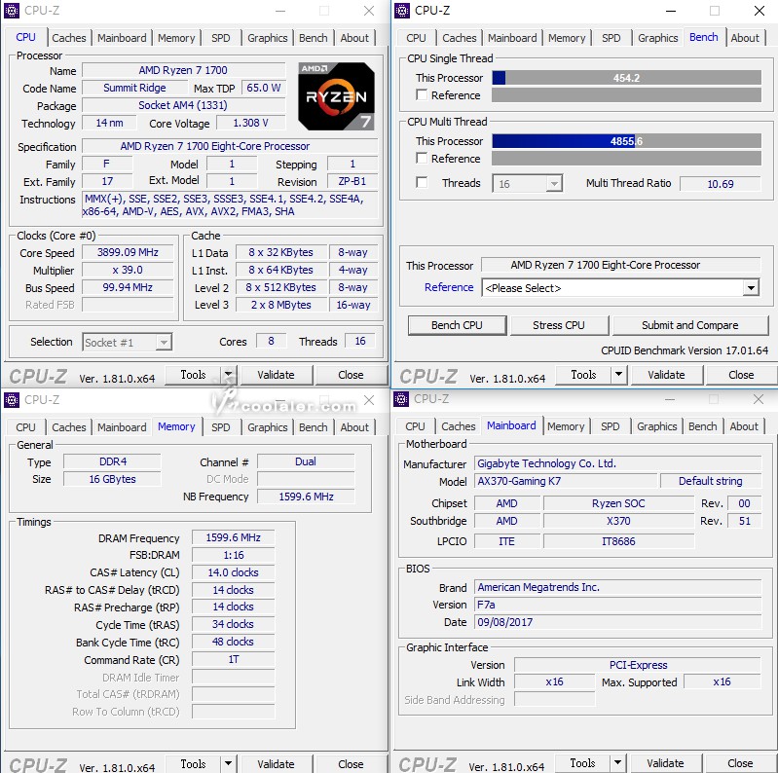Click the blue Reference link label

tap(449, 287)
